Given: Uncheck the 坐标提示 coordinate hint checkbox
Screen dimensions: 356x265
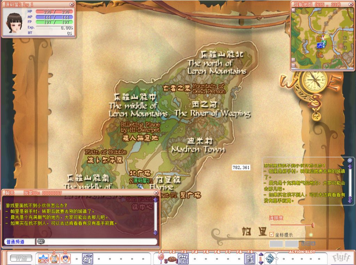Looking at the screenshot, I should [271, 234].
